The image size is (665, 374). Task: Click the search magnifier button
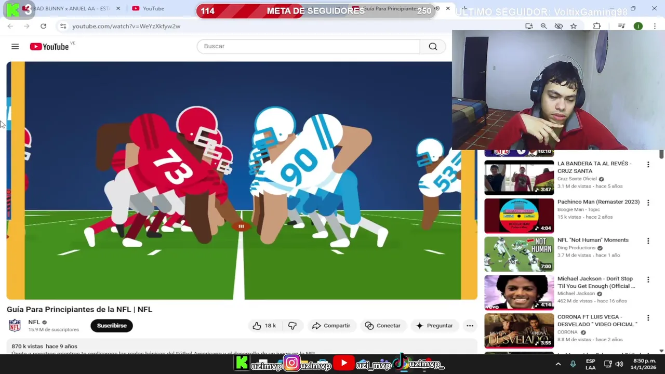[433, 46]
